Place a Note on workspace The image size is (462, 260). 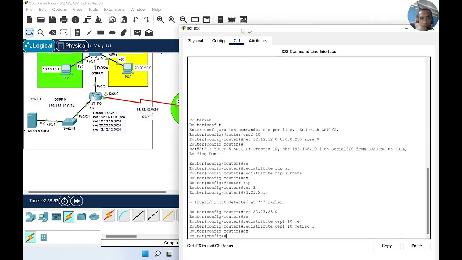(78, 33)
